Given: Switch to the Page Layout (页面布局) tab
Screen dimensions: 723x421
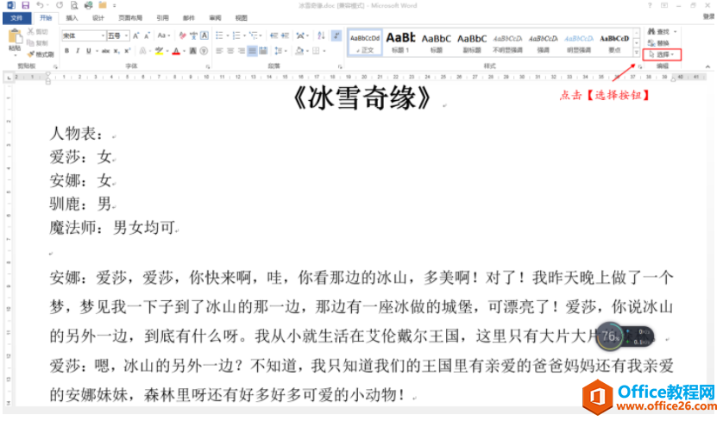Looking at the screenshot, I should (x=130, y=18).
